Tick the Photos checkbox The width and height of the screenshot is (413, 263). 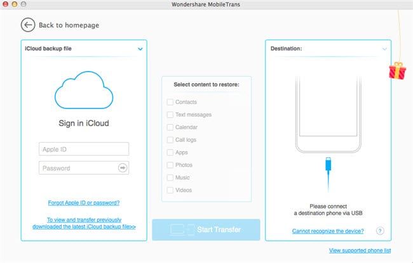[170, 165]
